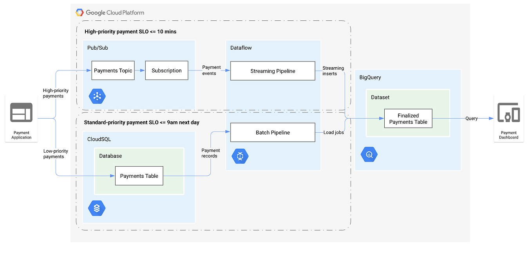Click the 'Payment Application' caption text
This screenshot has width=532, height=263.
[21, 135]
